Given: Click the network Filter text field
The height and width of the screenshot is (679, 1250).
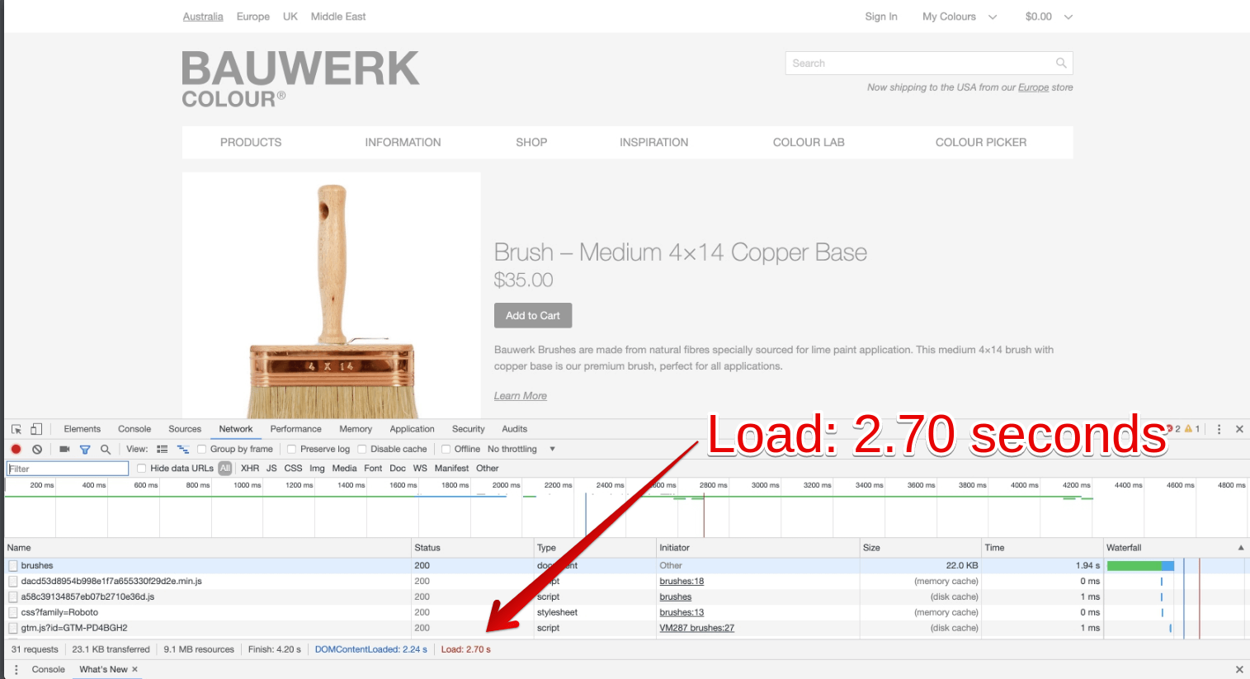Looking at the screenshot, I should (x=68, y=469).
